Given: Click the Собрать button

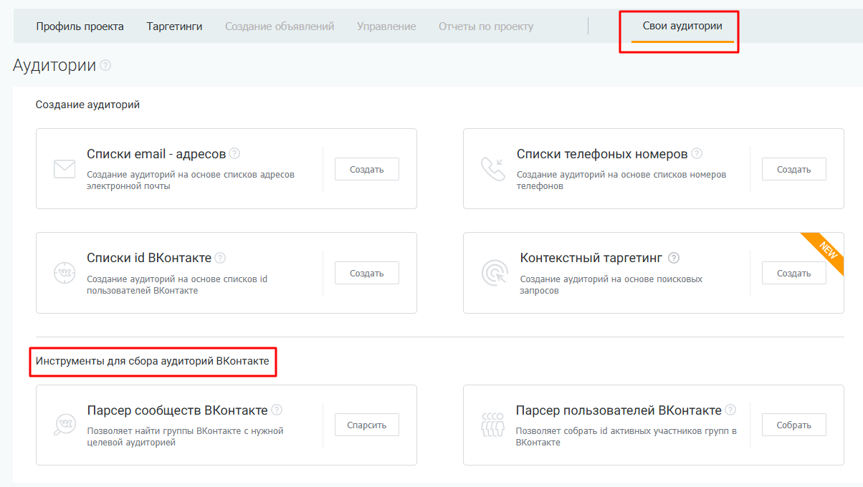Looking at the screenshot, I should point(793,425).
